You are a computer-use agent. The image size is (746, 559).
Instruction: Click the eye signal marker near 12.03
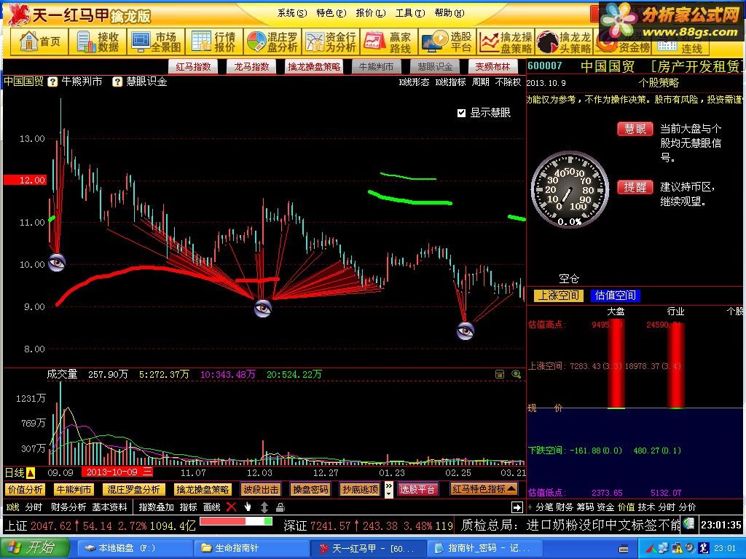(263, 308)
